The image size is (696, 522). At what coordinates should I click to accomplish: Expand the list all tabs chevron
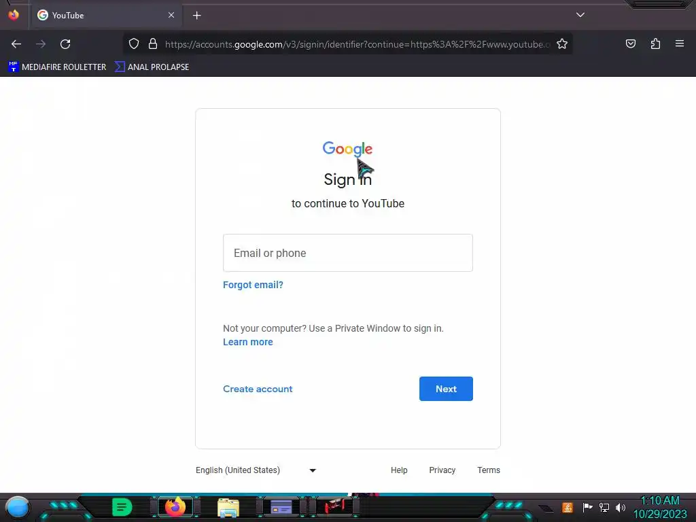pos(580,15)
